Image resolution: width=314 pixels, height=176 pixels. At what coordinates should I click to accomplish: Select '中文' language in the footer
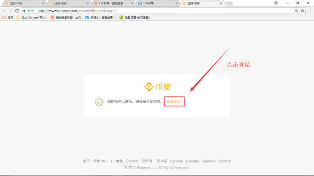tap(119, 161)
